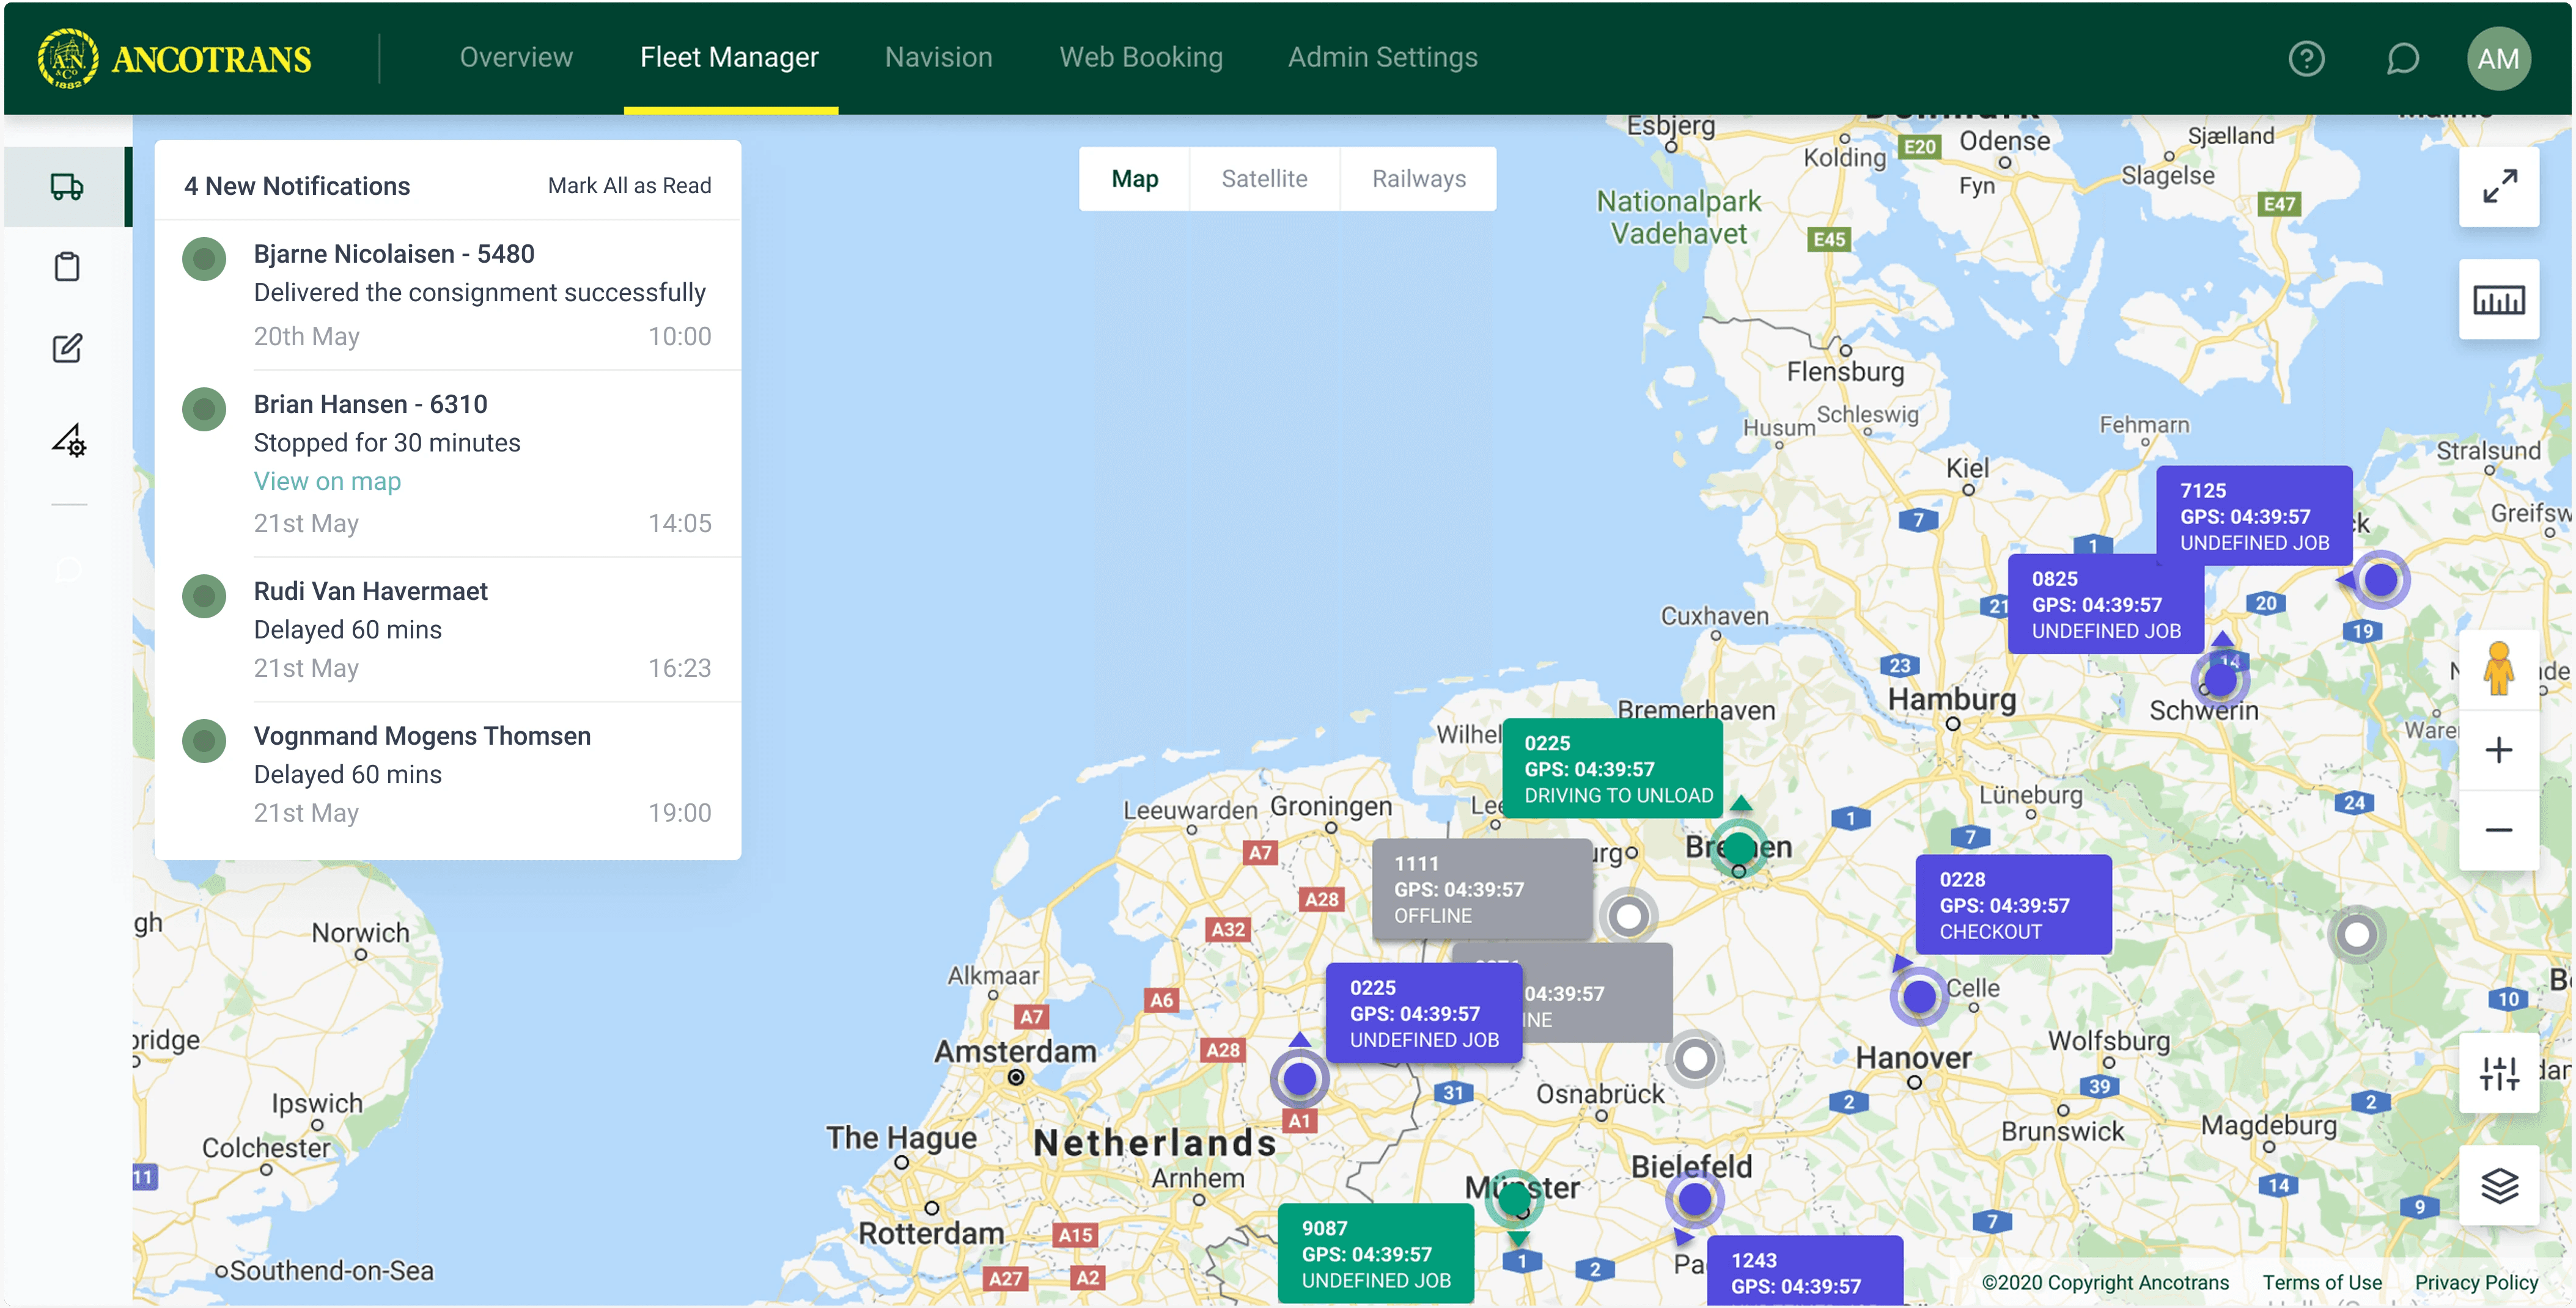
Task: Switch map view to Railways
Action: pos(1418,179)
